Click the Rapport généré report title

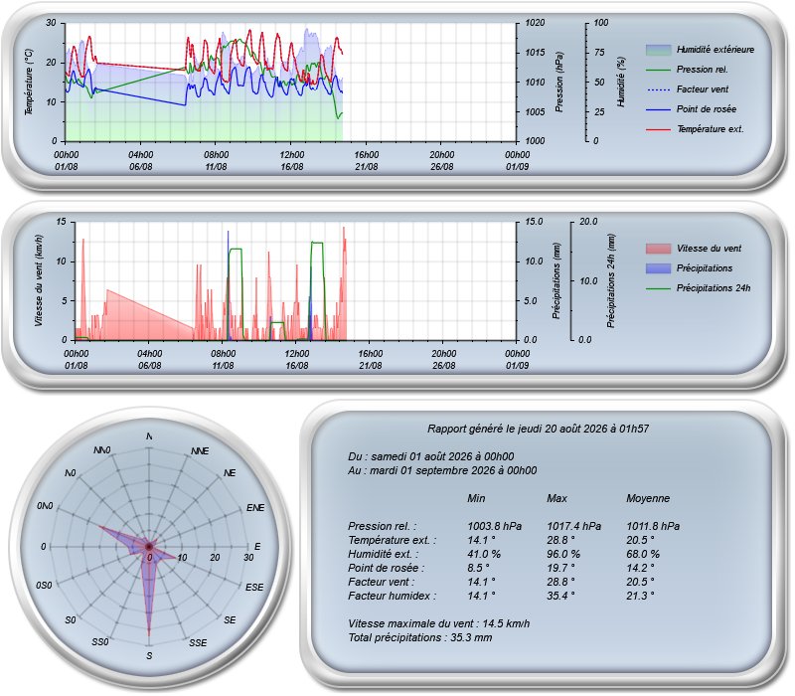[x=538, y=429]
